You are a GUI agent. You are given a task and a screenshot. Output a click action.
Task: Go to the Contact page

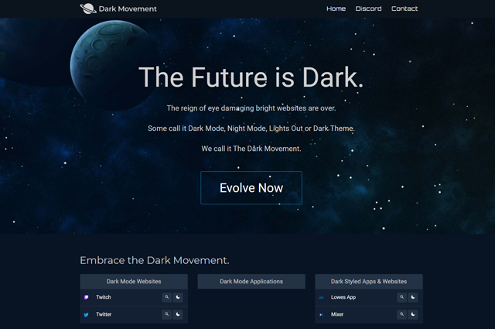coord(405,9)
